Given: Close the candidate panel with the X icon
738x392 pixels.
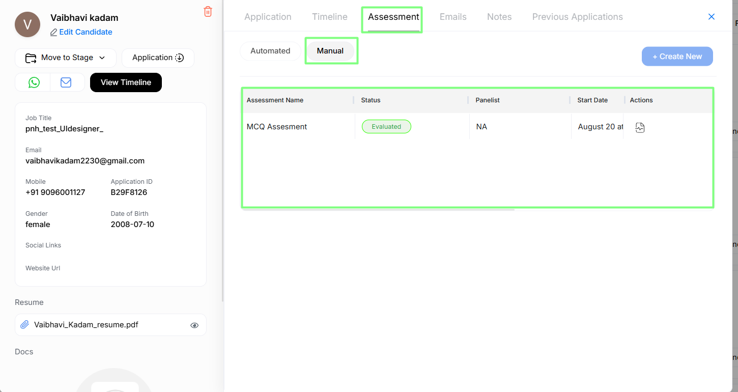Looking at the screenshot, I should click(712, 17).
